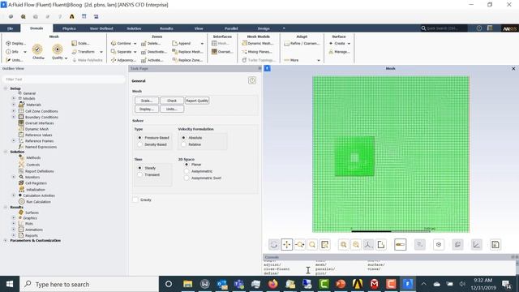Select Steady time option
Viewport: 519px width, 292px height.
[147, 168]
